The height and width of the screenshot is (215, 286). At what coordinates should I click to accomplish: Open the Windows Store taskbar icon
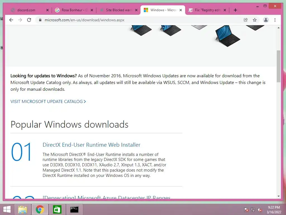tap(57, 209)
